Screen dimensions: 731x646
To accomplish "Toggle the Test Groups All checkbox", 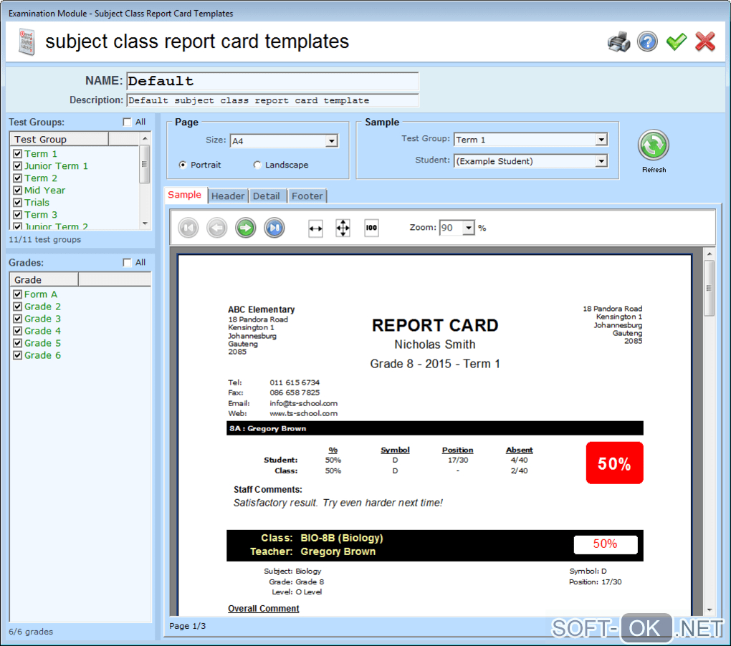I will (127, 122).
